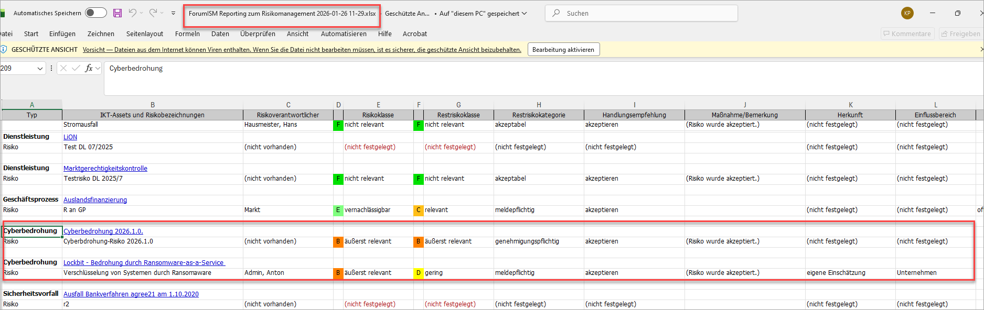
Task: Open the Name Box dropdown arrow
Action: pos(40,69)
